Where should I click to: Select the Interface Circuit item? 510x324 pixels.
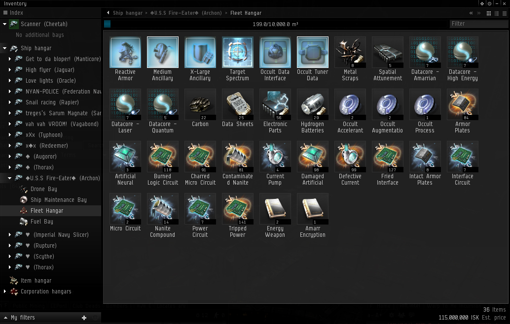click(463, 157)
